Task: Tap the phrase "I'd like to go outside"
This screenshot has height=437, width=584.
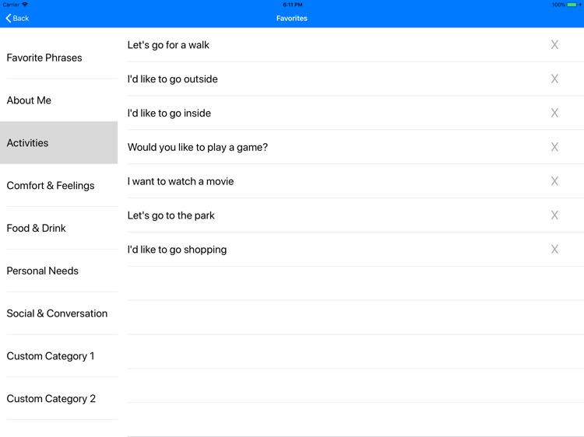Action: (172, 79)
